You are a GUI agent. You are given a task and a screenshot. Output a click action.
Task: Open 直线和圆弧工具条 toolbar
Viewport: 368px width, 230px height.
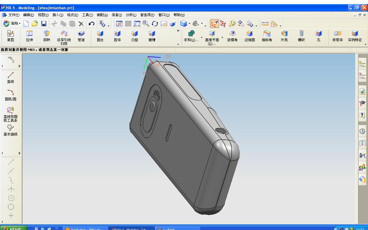(11, 114)
